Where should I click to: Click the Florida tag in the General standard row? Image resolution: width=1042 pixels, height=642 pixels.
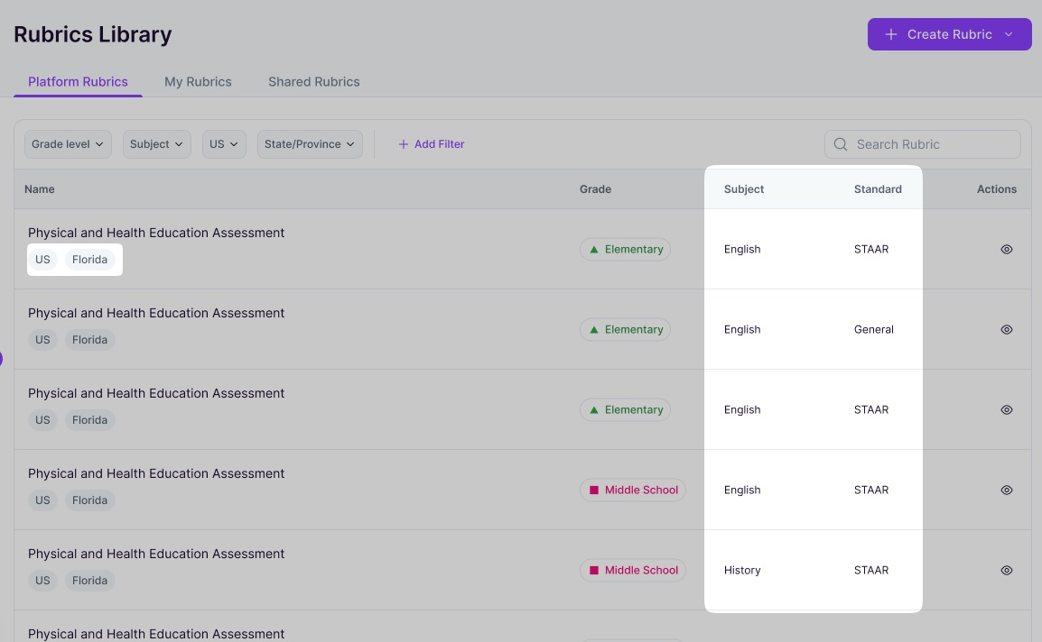pyautogui.click(x=89, y=339)
